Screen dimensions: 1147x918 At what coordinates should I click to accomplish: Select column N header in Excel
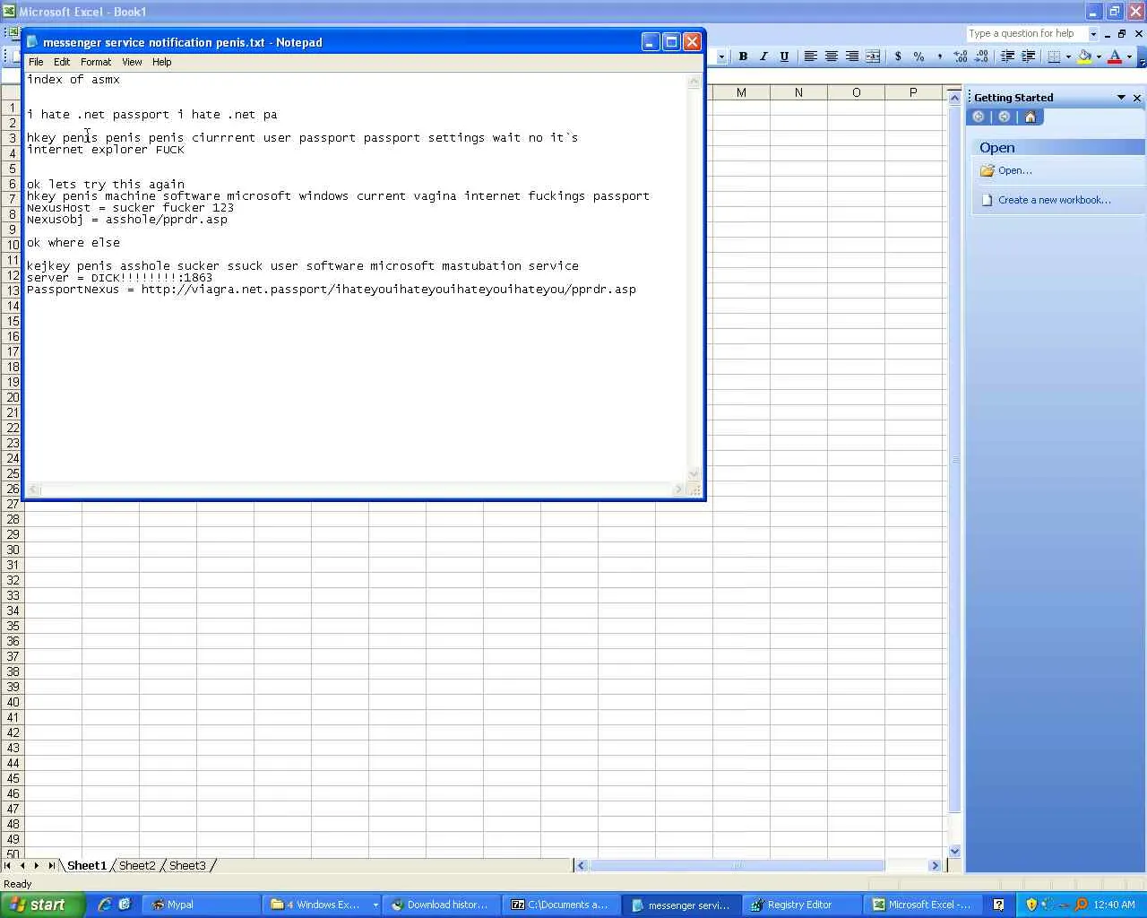[x=798, y=92]
